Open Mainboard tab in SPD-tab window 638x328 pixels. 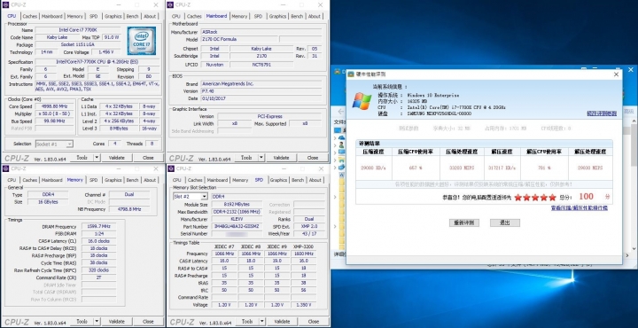[x=217, y=180]
